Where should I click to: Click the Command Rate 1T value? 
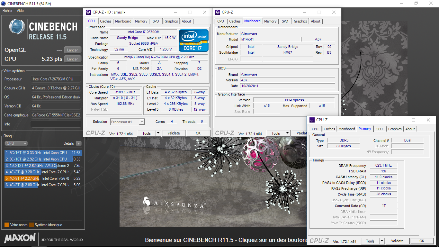pyautogui.click(x=383, y=206)
